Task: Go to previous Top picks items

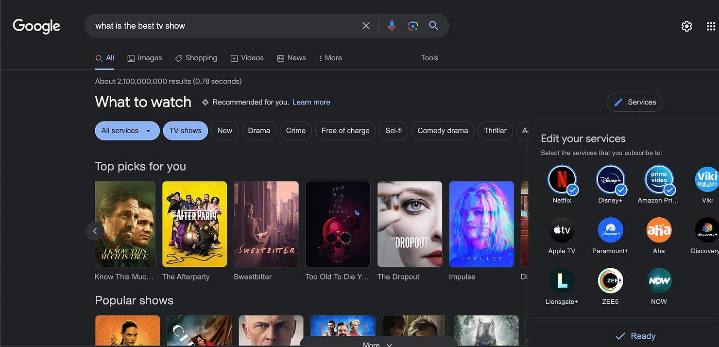Action: tap(95, 231)
